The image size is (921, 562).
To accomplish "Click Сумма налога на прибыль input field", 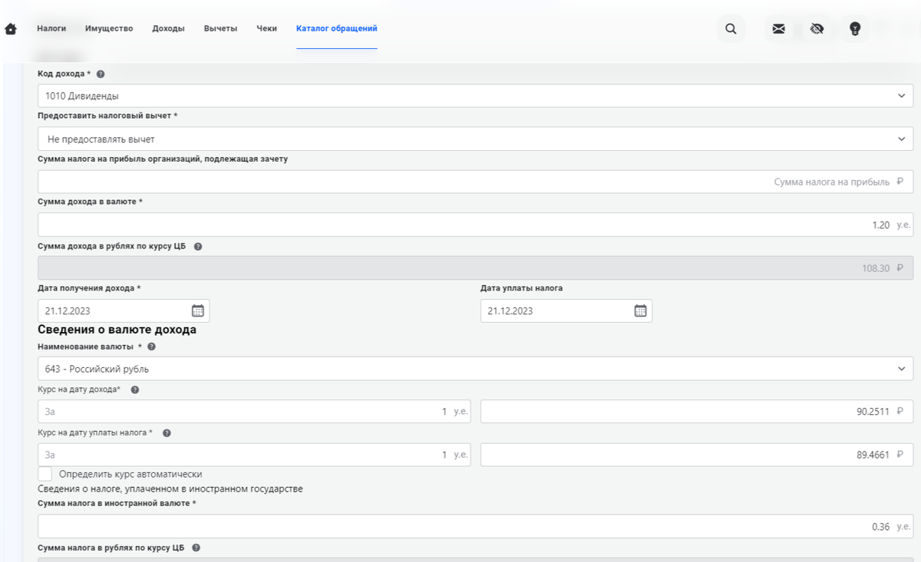I will pyautogui.click(x=475, y=182).
